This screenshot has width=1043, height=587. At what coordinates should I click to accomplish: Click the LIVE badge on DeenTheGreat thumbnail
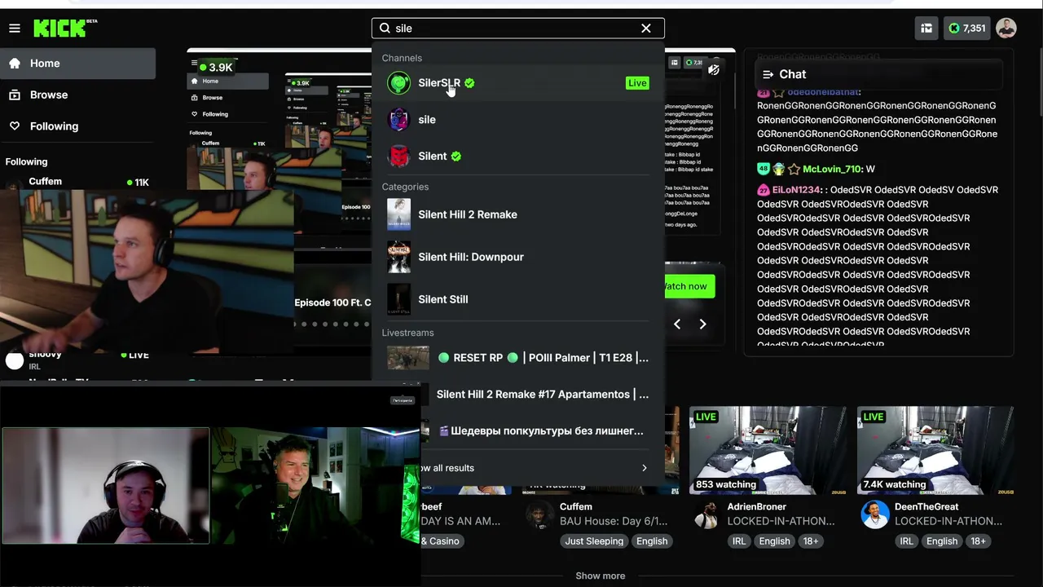(x=874, y=417)
